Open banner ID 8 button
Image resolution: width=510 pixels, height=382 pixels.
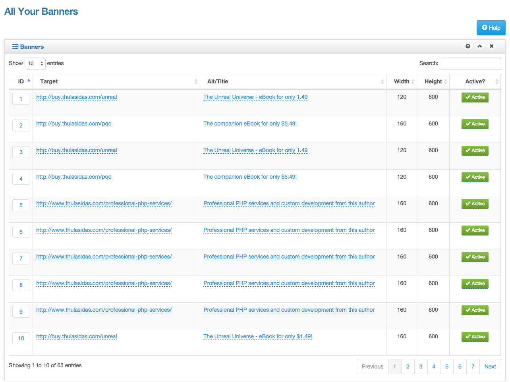click(x=21, y=285)
